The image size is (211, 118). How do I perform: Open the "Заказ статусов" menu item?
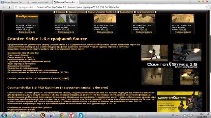[76, 12]
